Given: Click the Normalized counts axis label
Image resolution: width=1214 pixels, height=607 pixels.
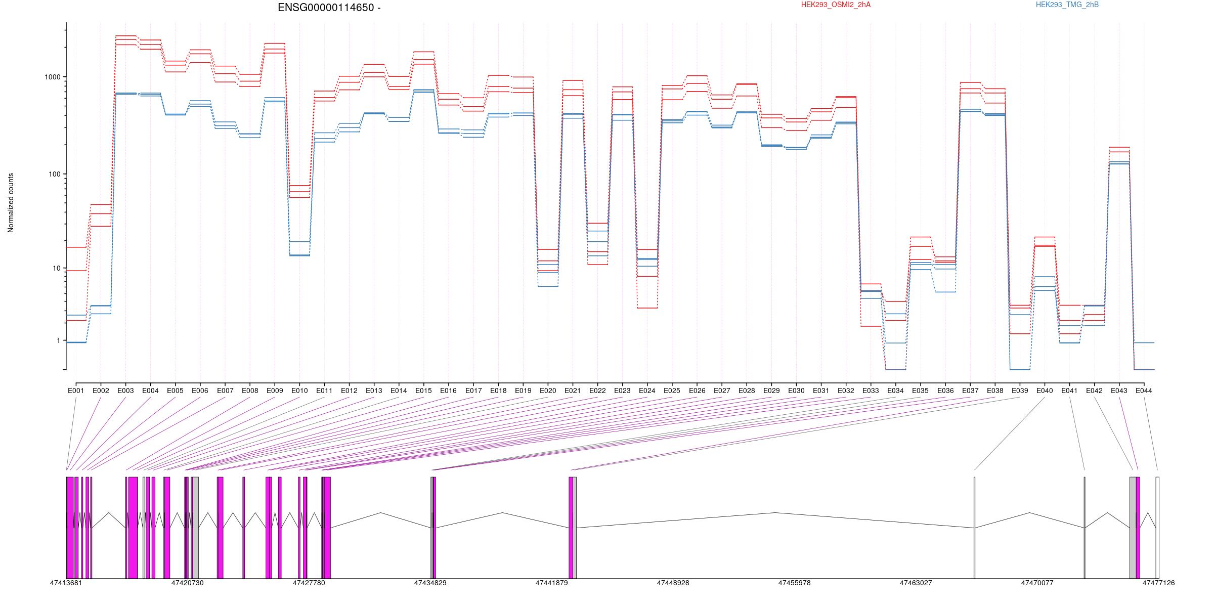Looking at the screenshot, I should (11, 203).
